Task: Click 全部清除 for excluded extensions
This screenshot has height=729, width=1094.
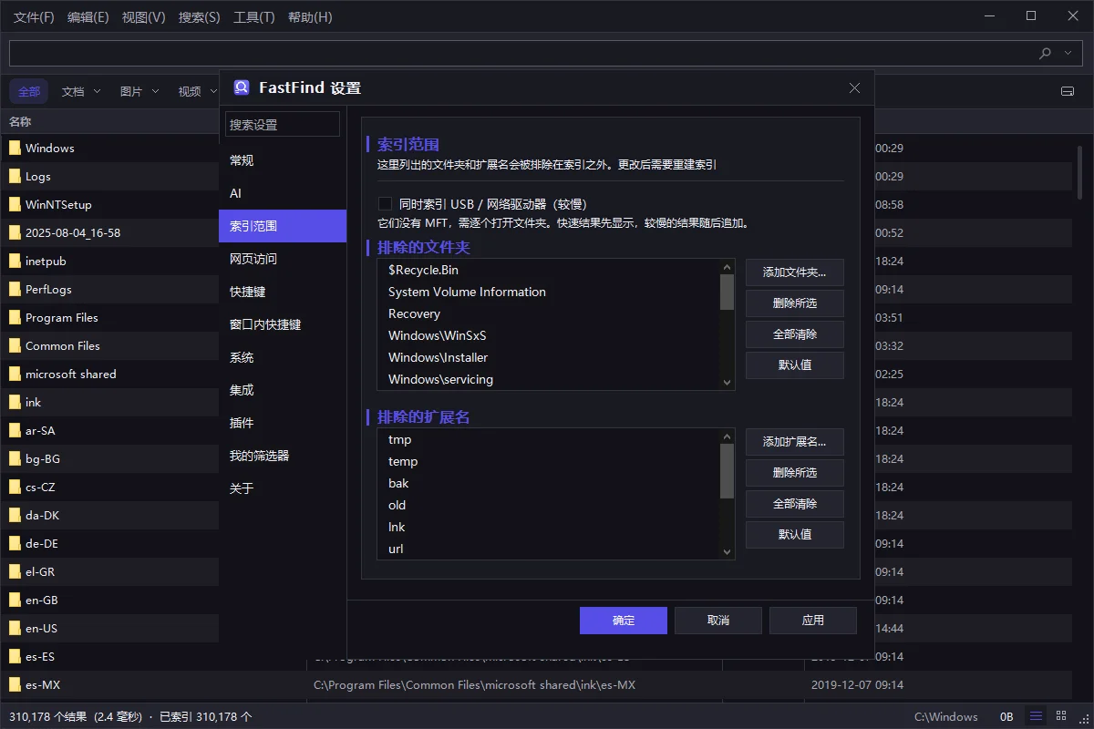Action: point(795,504)
